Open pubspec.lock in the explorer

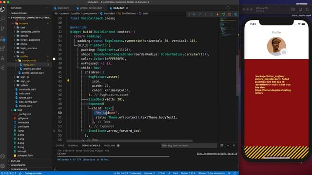[x=25, y=156]
